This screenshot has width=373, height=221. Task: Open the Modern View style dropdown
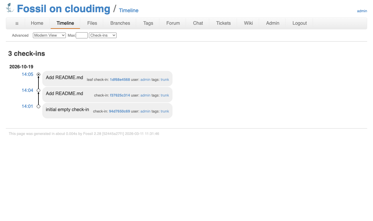(x=49, y=35)
